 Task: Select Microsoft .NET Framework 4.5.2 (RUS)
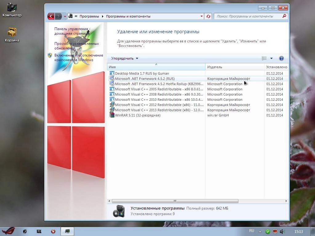click(145, 79)
